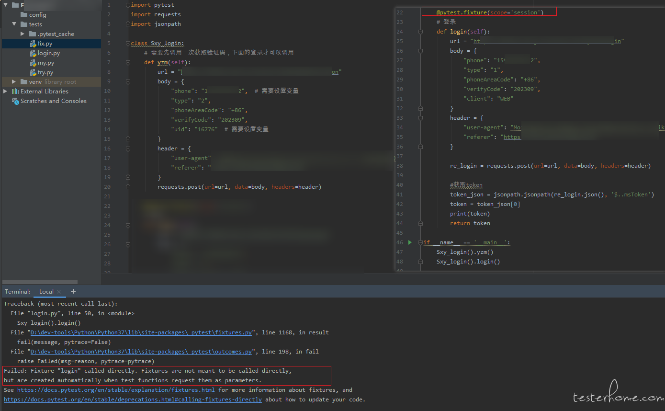Click the External Libraries icon
This screenshot has width=665, height=411.
[x=15, y=91]
